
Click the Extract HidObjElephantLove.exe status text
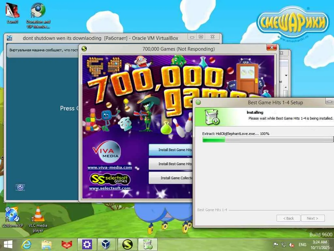coord(235,134)
